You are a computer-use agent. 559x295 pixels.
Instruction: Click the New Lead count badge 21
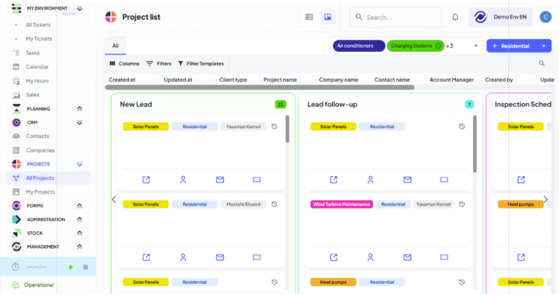281,104
